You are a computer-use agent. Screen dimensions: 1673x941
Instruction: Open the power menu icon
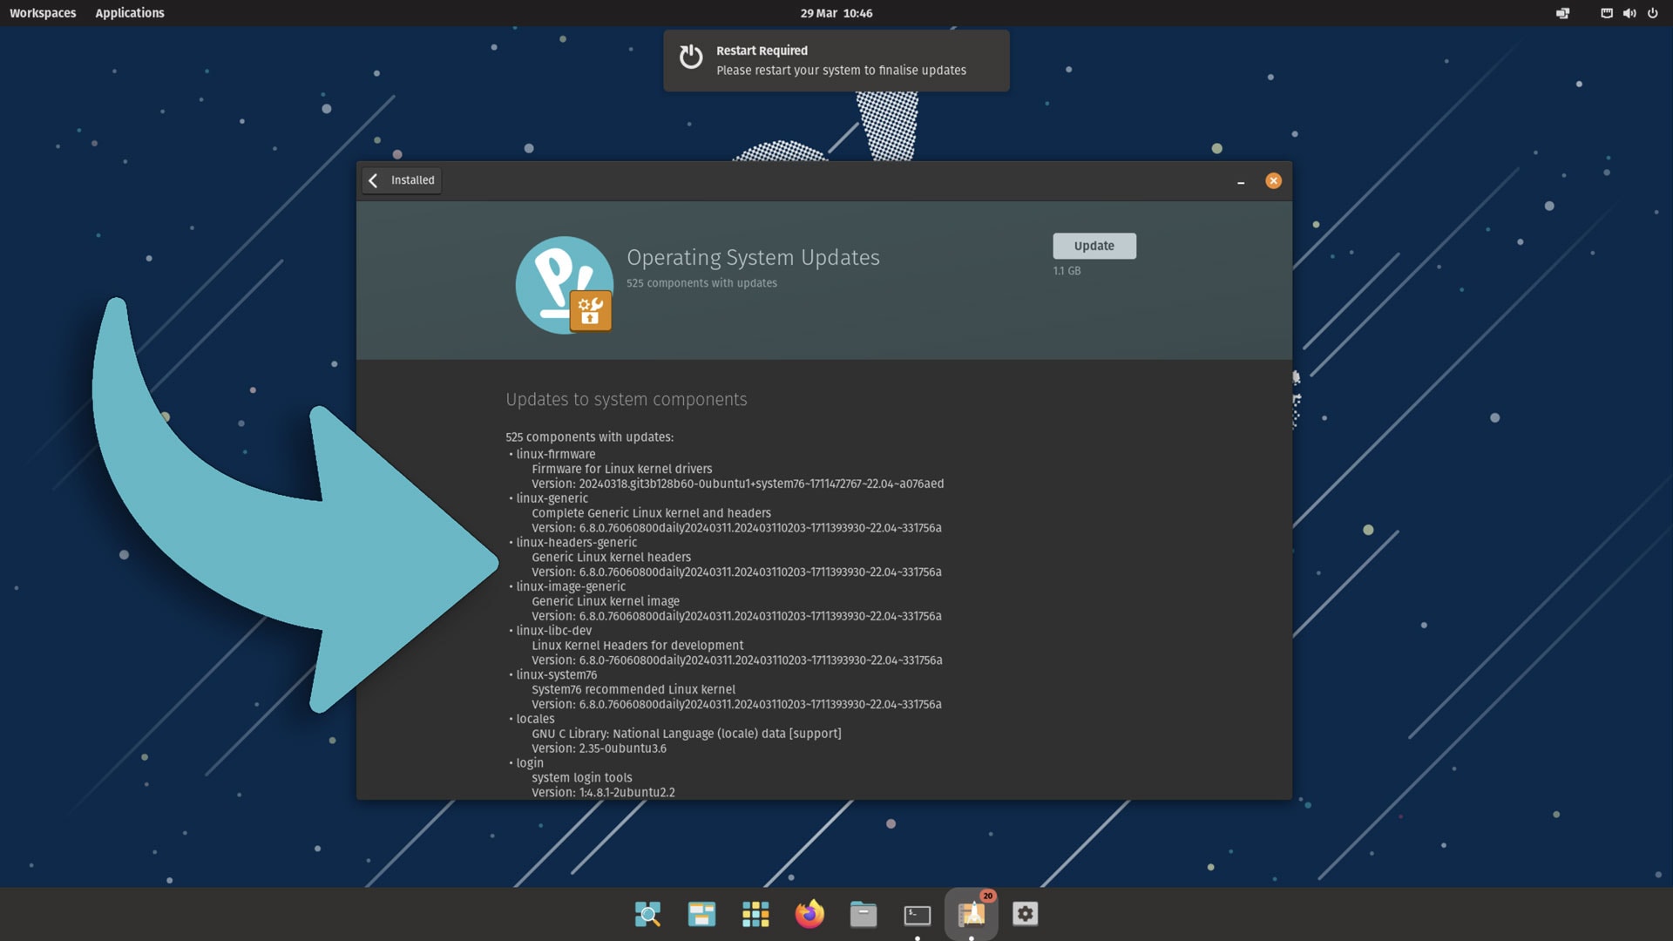(x=1653, y=13)
